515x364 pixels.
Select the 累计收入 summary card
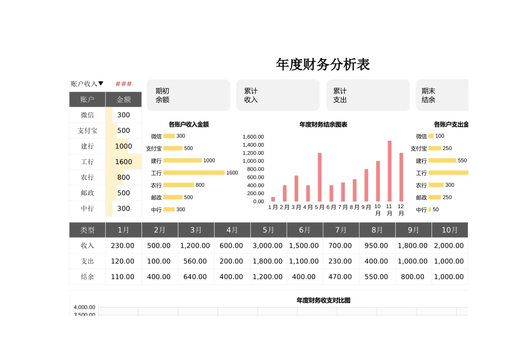coord(278,95)
